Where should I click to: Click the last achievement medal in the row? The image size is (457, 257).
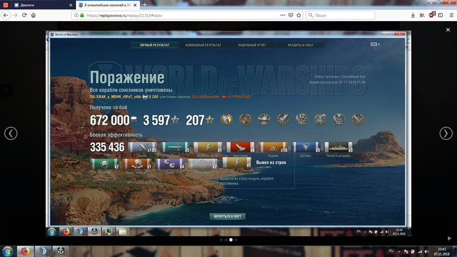(x=358, y=119)
